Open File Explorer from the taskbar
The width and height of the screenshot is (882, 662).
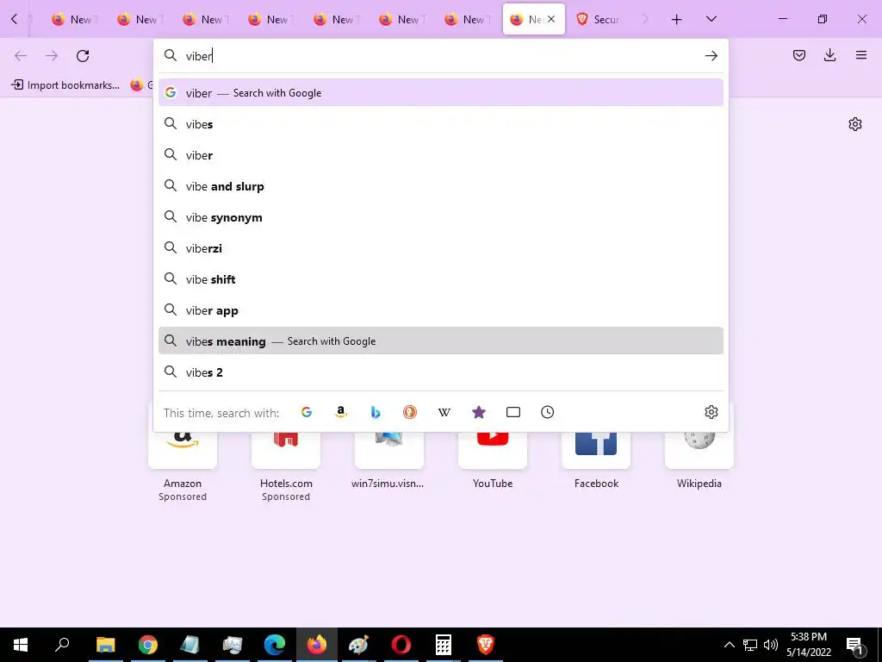(x=105, y=645)
